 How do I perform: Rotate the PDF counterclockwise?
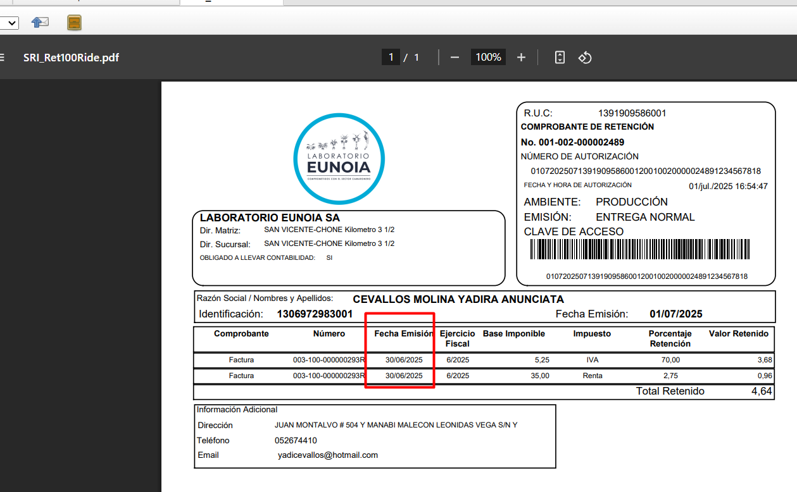click(585, 58)
